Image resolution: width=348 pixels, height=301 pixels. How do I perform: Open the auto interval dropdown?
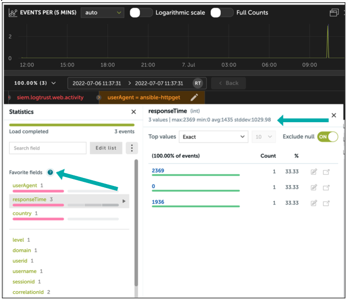pos(103,13)
